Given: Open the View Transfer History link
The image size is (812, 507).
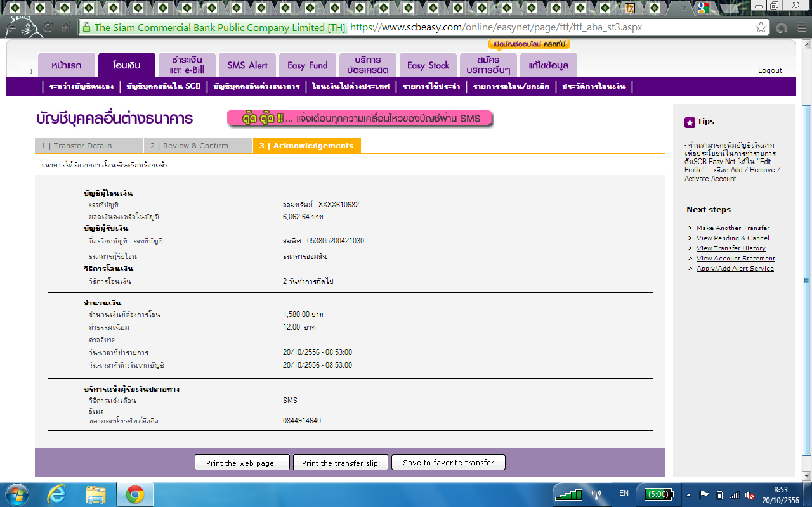Looking at the screenshot, I should (731, 248).
